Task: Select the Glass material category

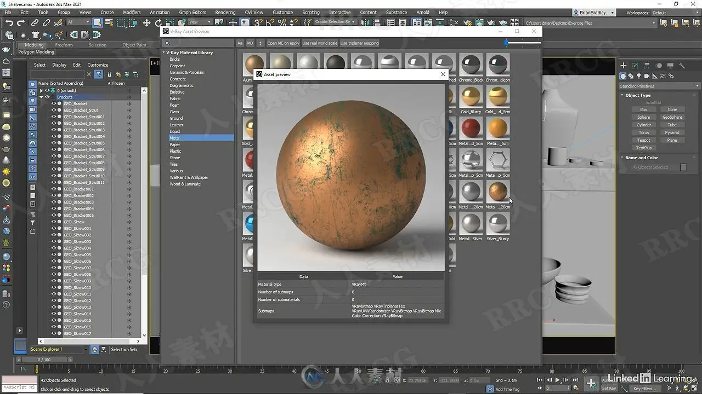Action: click(174, 112)
